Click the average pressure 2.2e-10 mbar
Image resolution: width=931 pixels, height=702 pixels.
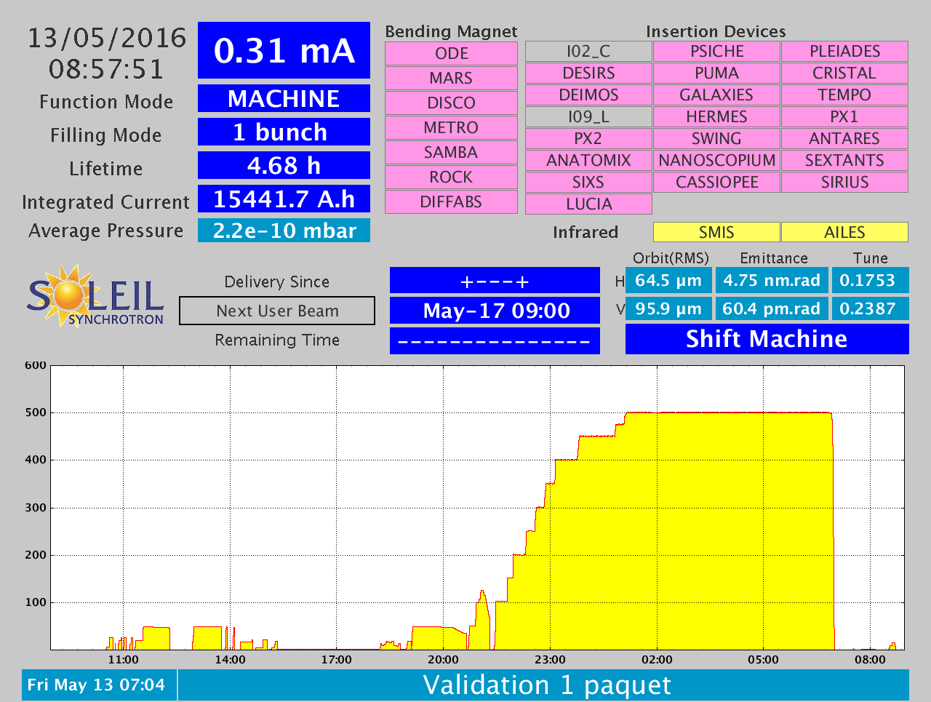[x=284, y=231]
